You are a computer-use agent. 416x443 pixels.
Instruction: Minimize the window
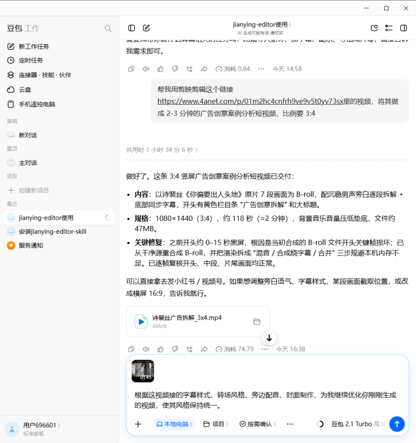[367, 8]
